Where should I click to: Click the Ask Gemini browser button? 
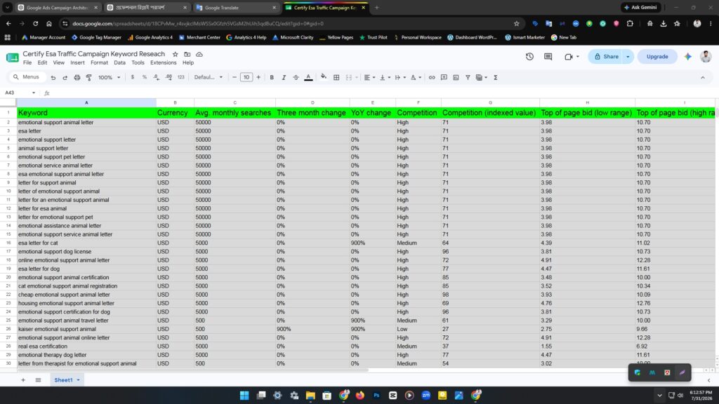point(641,7)
